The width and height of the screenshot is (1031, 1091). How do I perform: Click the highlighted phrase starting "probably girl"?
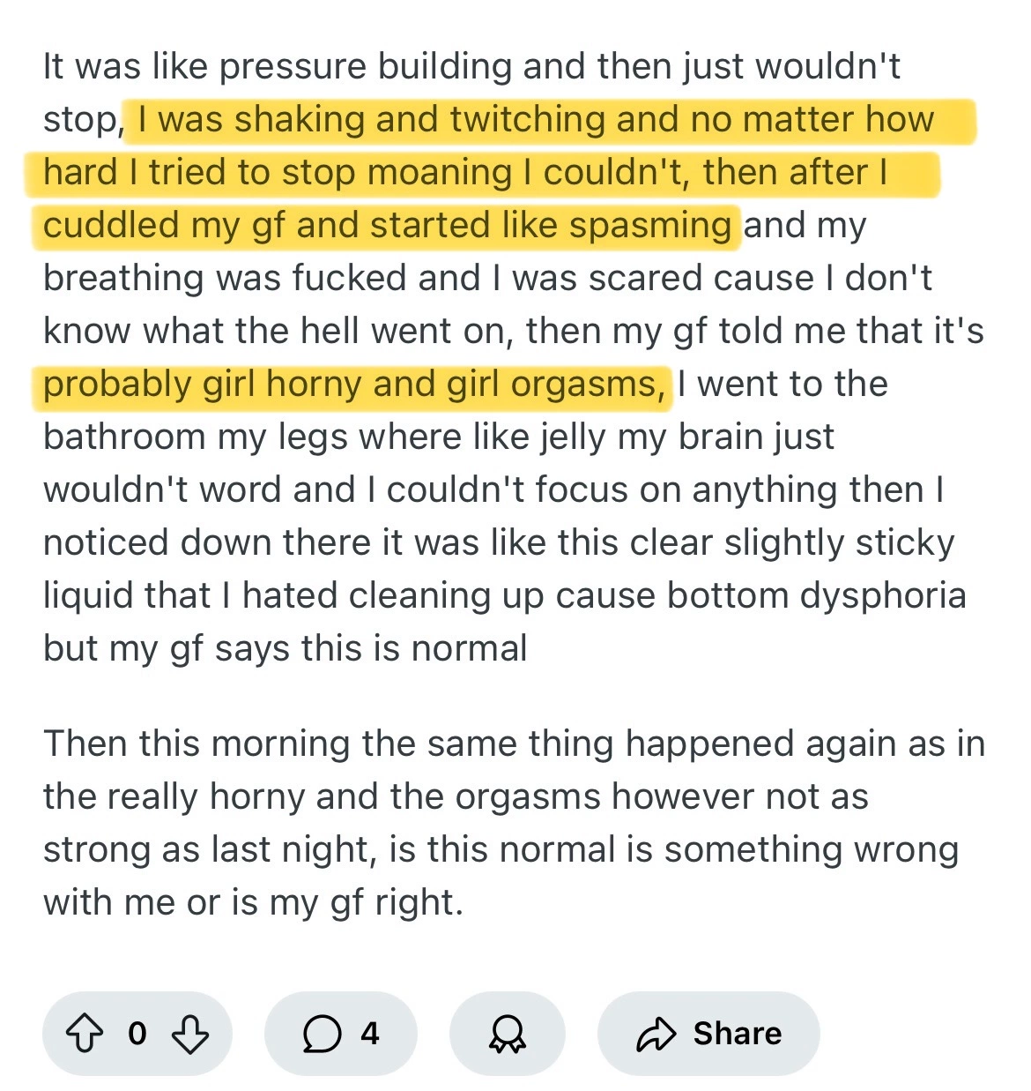(352, 385)
